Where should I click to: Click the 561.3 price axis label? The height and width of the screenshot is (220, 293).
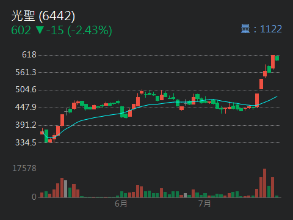[26, 72]
